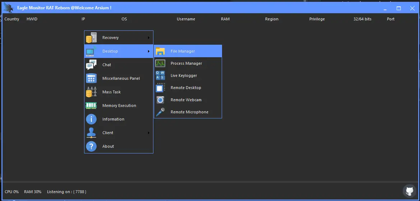
Task: Expand the Client submenu arrow
Action: coord(149,133)
